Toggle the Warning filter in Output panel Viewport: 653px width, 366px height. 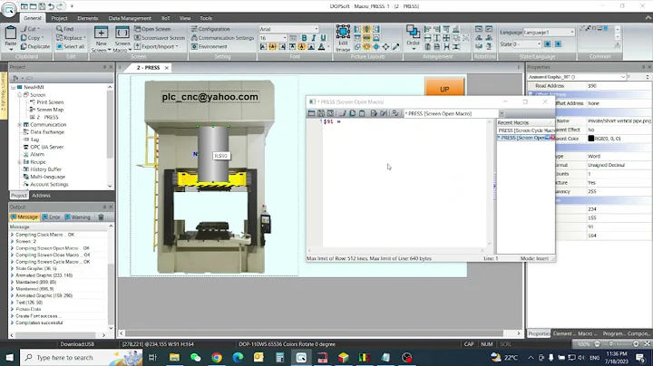click(78, 217)
